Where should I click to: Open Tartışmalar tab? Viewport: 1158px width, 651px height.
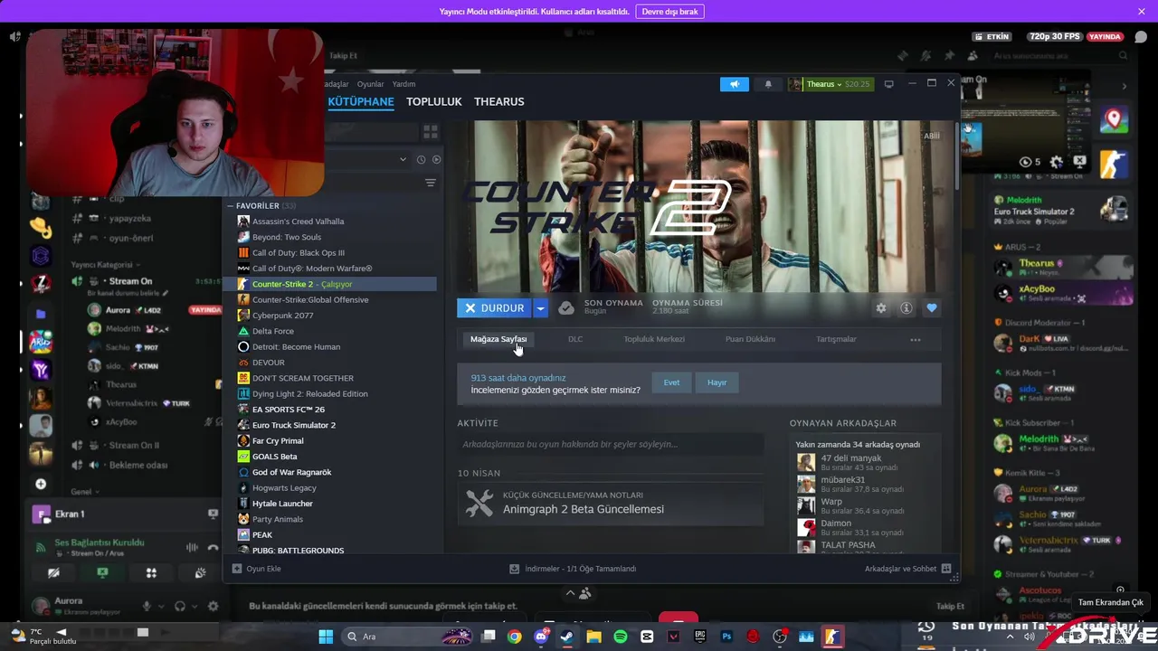836,339
